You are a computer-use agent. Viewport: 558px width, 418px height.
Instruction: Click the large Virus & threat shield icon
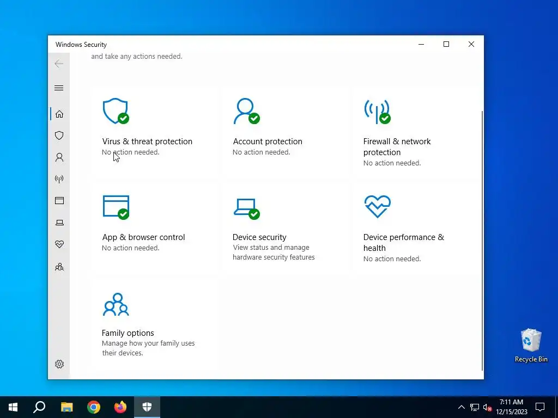pos(116,111)
